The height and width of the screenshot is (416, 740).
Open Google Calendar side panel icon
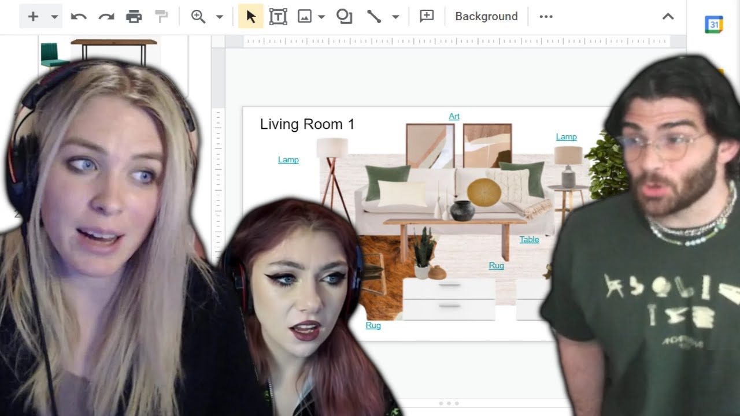click(714, 25)
